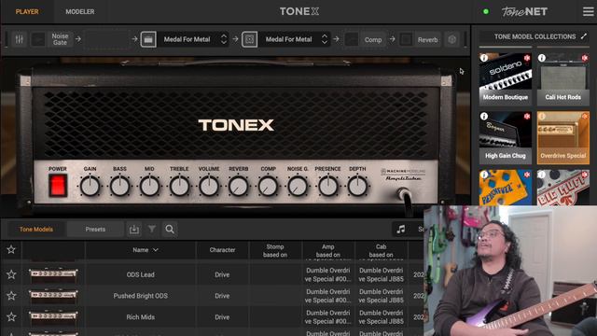
Task: Click the gear icon after Reverb
Action: click(451, 39)
